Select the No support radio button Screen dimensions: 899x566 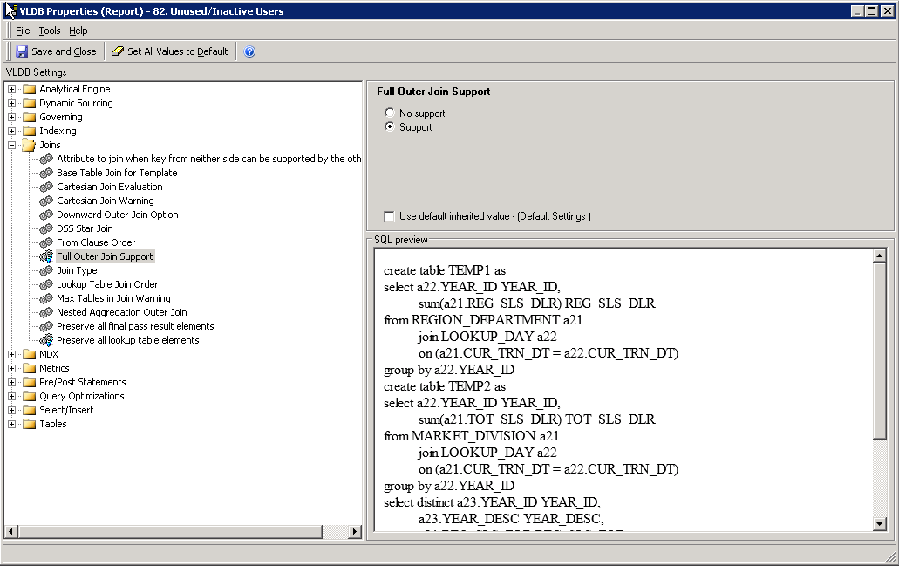389,113
